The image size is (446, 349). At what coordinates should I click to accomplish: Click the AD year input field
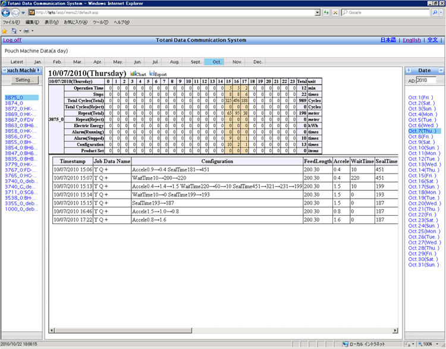[x=426, y=80]
